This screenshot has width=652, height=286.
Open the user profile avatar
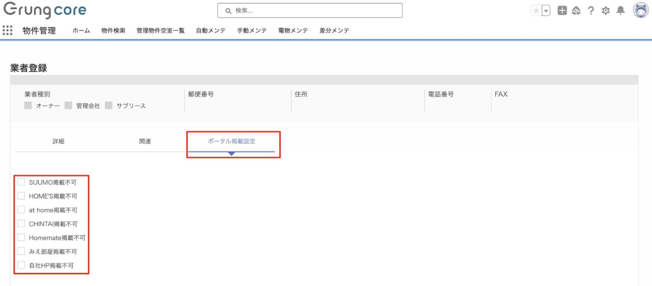pos(640,10)
